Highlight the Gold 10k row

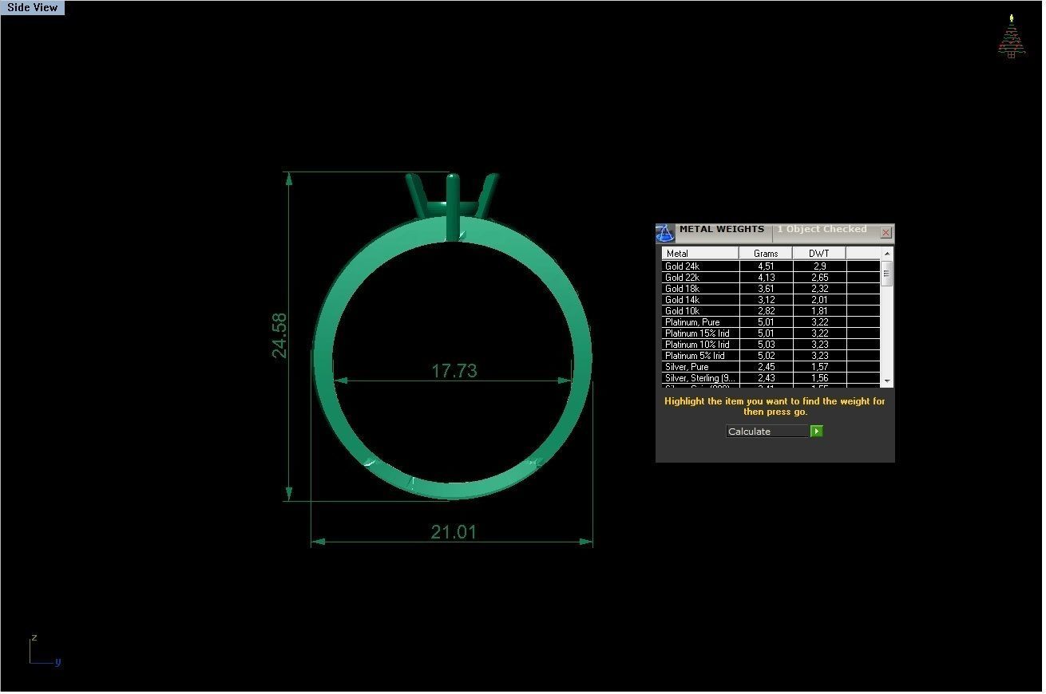click(x=771, y=311)
